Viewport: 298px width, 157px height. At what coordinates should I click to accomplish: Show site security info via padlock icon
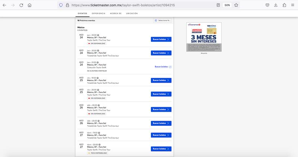click(67, 5)
